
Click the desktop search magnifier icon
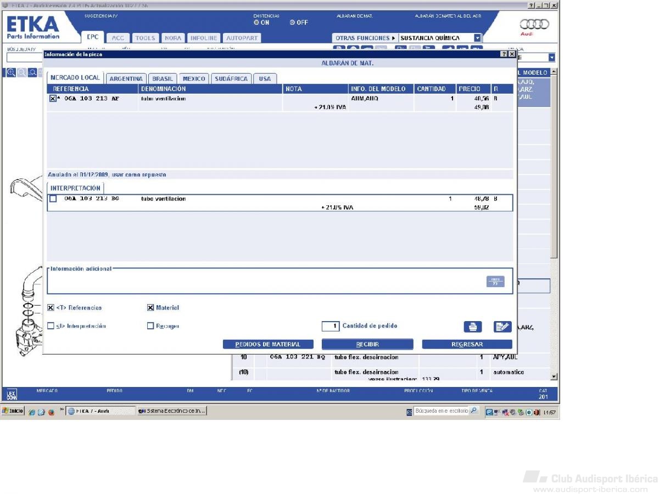pyautogui.click(x=474, y=411)
